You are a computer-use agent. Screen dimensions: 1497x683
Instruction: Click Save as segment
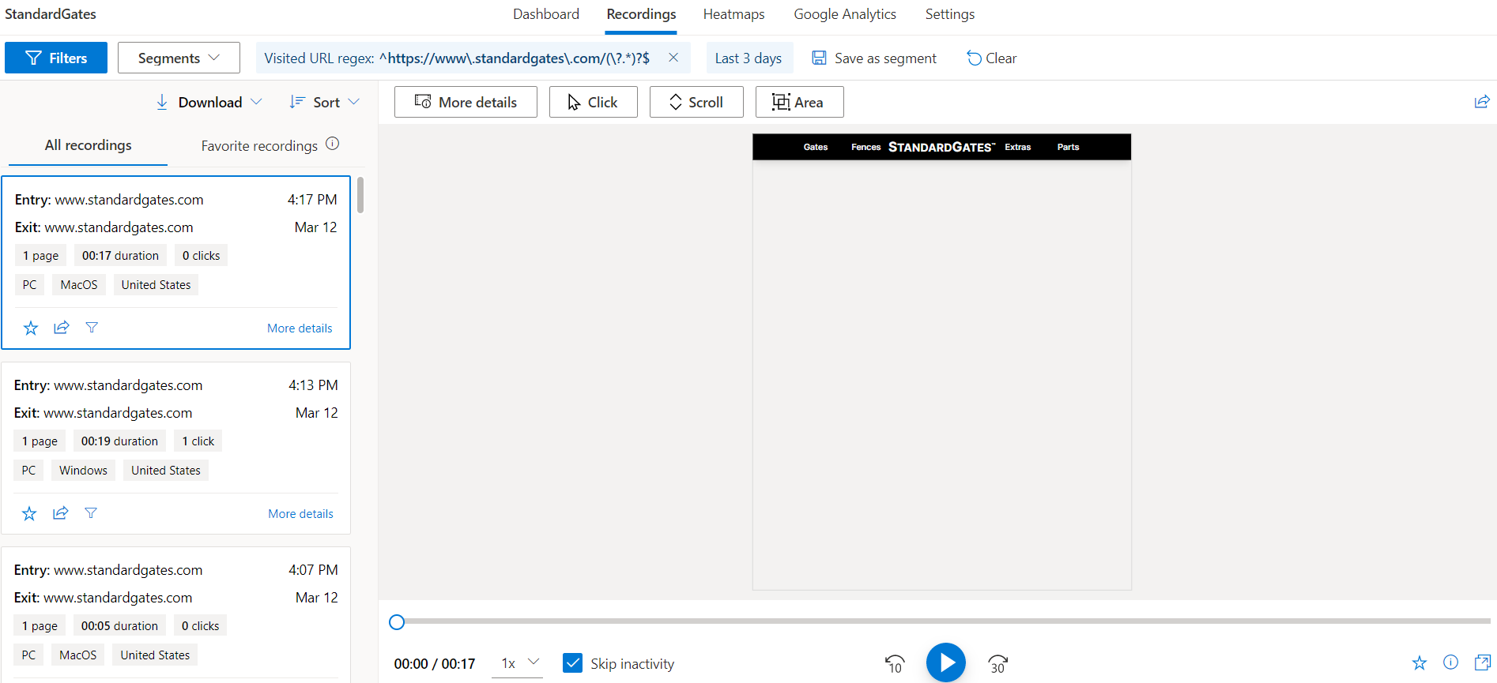874,58
